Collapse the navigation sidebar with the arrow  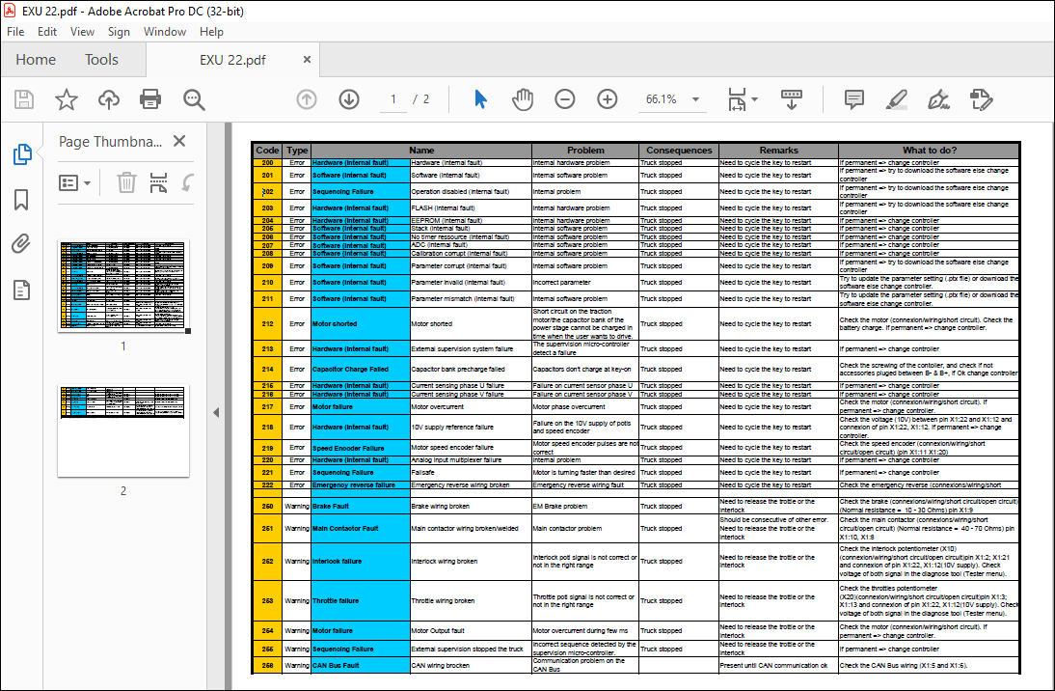click(x=217, y=410)
